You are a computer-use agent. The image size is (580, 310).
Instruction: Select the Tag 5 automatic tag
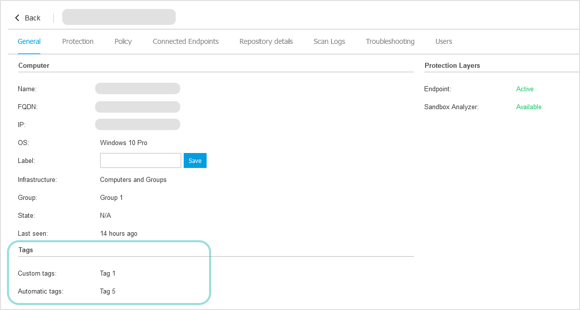tap(108, 291)
